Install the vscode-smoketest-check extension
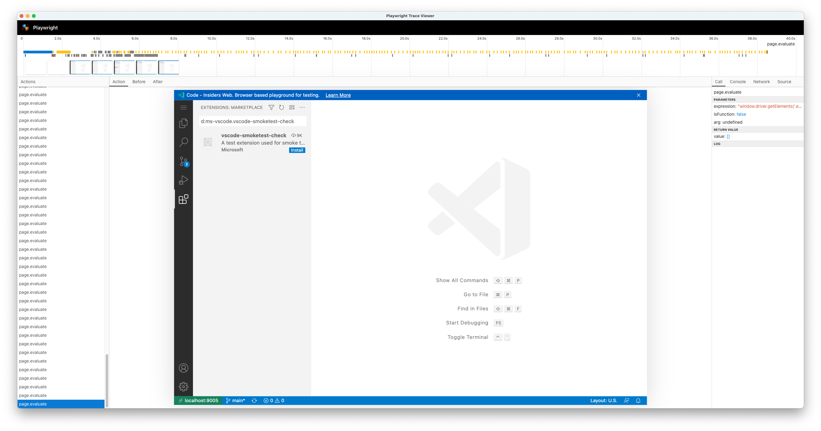Screen dimensions: 821x431 (297, 150)
